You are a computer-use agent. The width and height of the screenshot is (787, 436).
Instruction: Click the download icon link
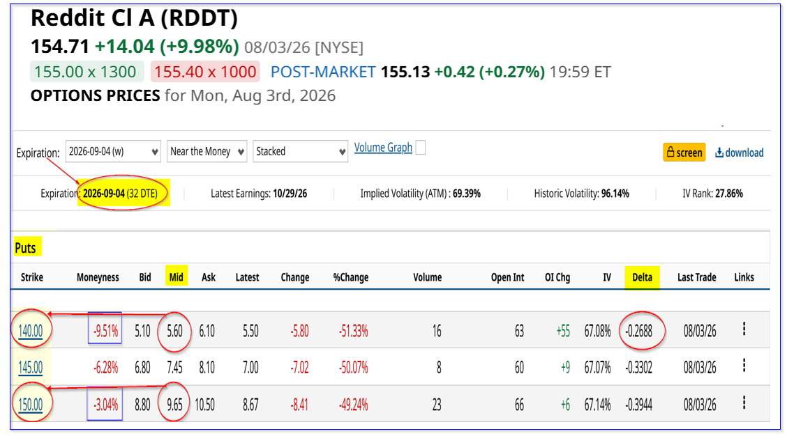point(740,153)
